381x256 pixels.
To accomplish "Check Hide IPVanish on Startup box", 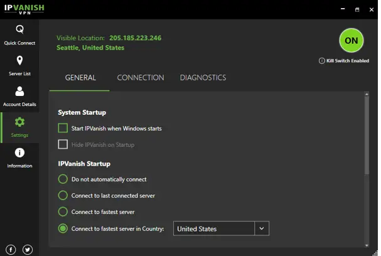I will point(63,144).
